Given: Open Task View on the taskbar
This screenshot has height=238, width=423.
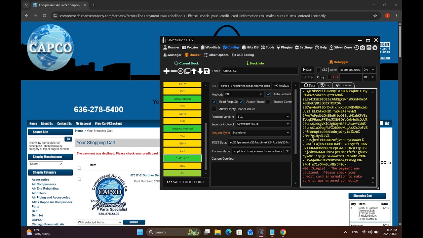Looking at the screenshot, I should click(207, 232).
